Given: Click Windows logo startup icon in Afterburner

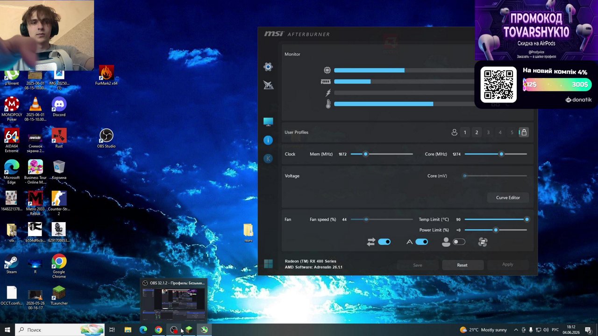Looking at the screenshot, I should (268, 264).
